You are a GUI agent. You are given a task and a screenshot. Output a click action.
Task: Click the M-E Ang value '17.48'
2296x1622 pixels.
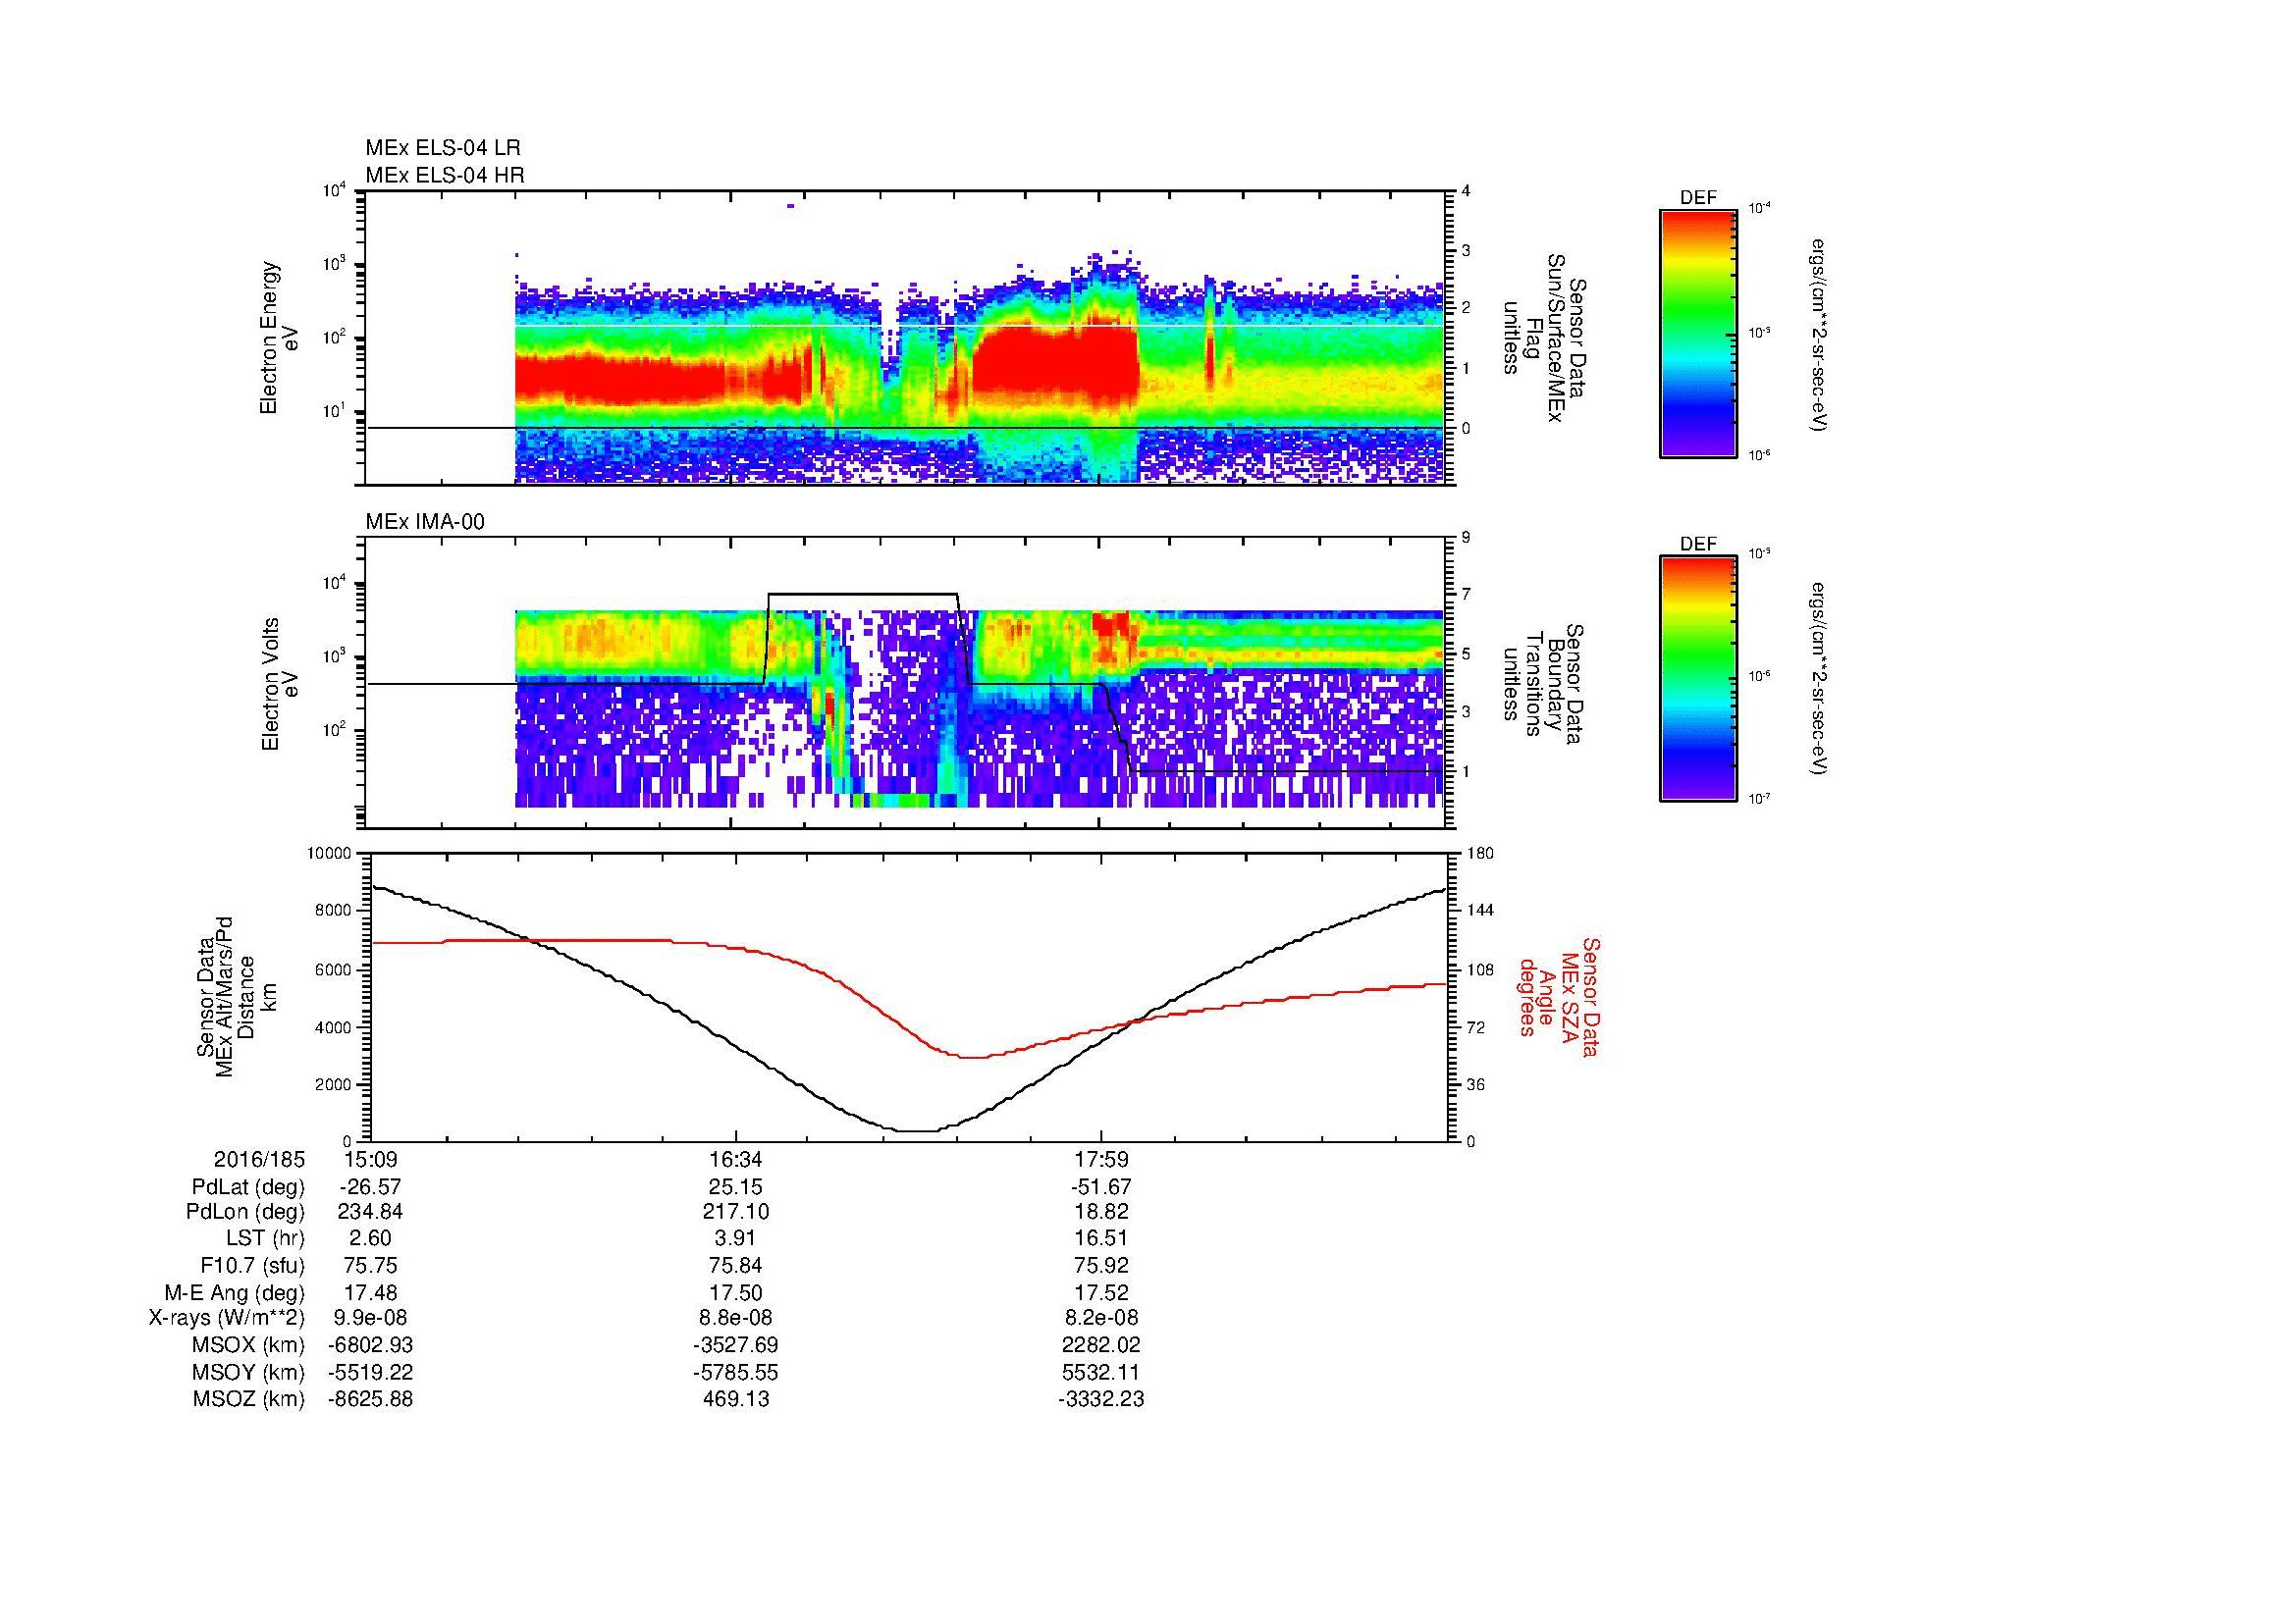371,1292
